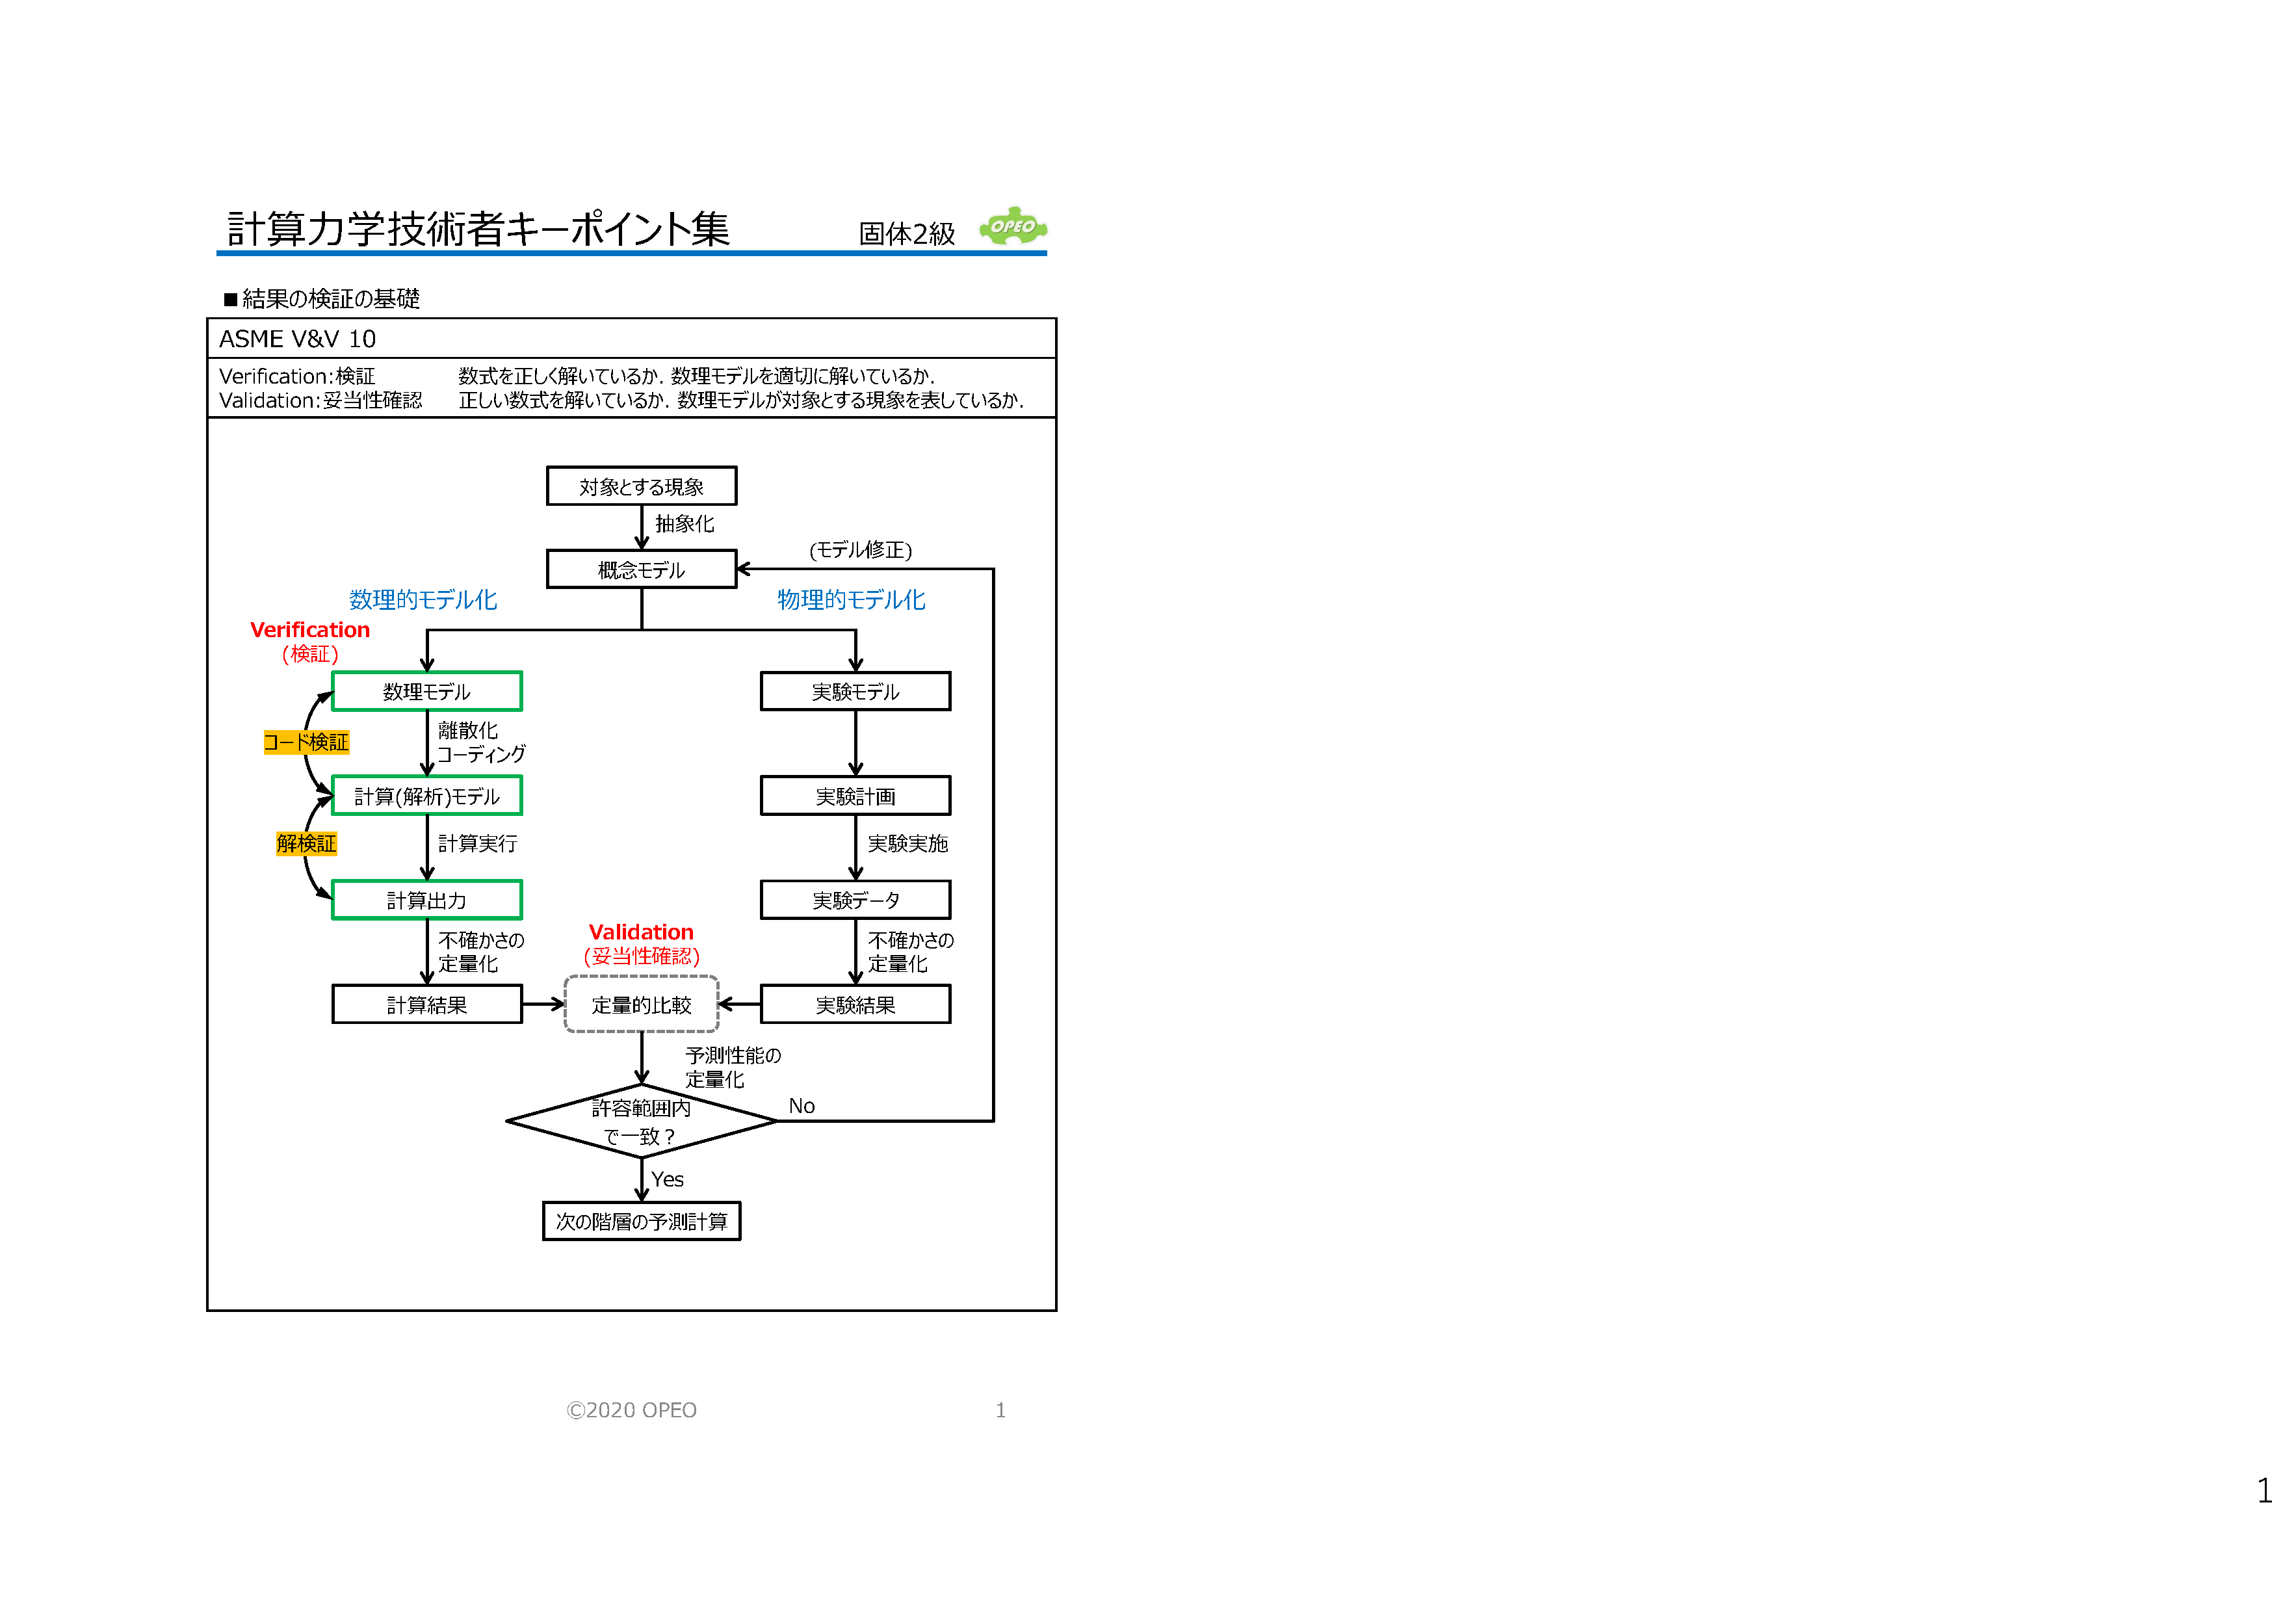Click the '実験モデル' box
This screenshot has height=1613, width=2296.
point(856,691)
